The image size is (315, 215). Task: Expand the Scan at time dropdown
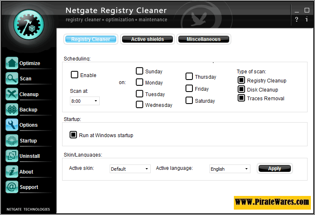tap(85, 101)
